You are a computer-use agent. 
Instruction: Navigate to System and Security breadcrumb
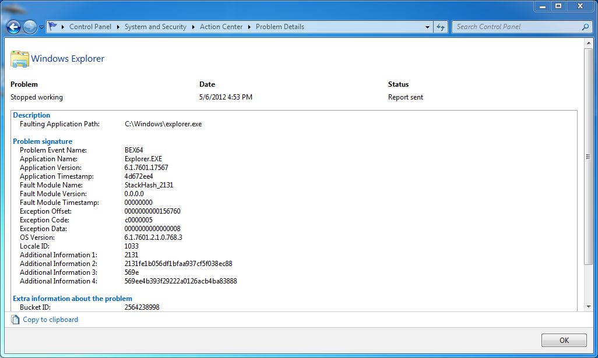[x=156, y=27]
